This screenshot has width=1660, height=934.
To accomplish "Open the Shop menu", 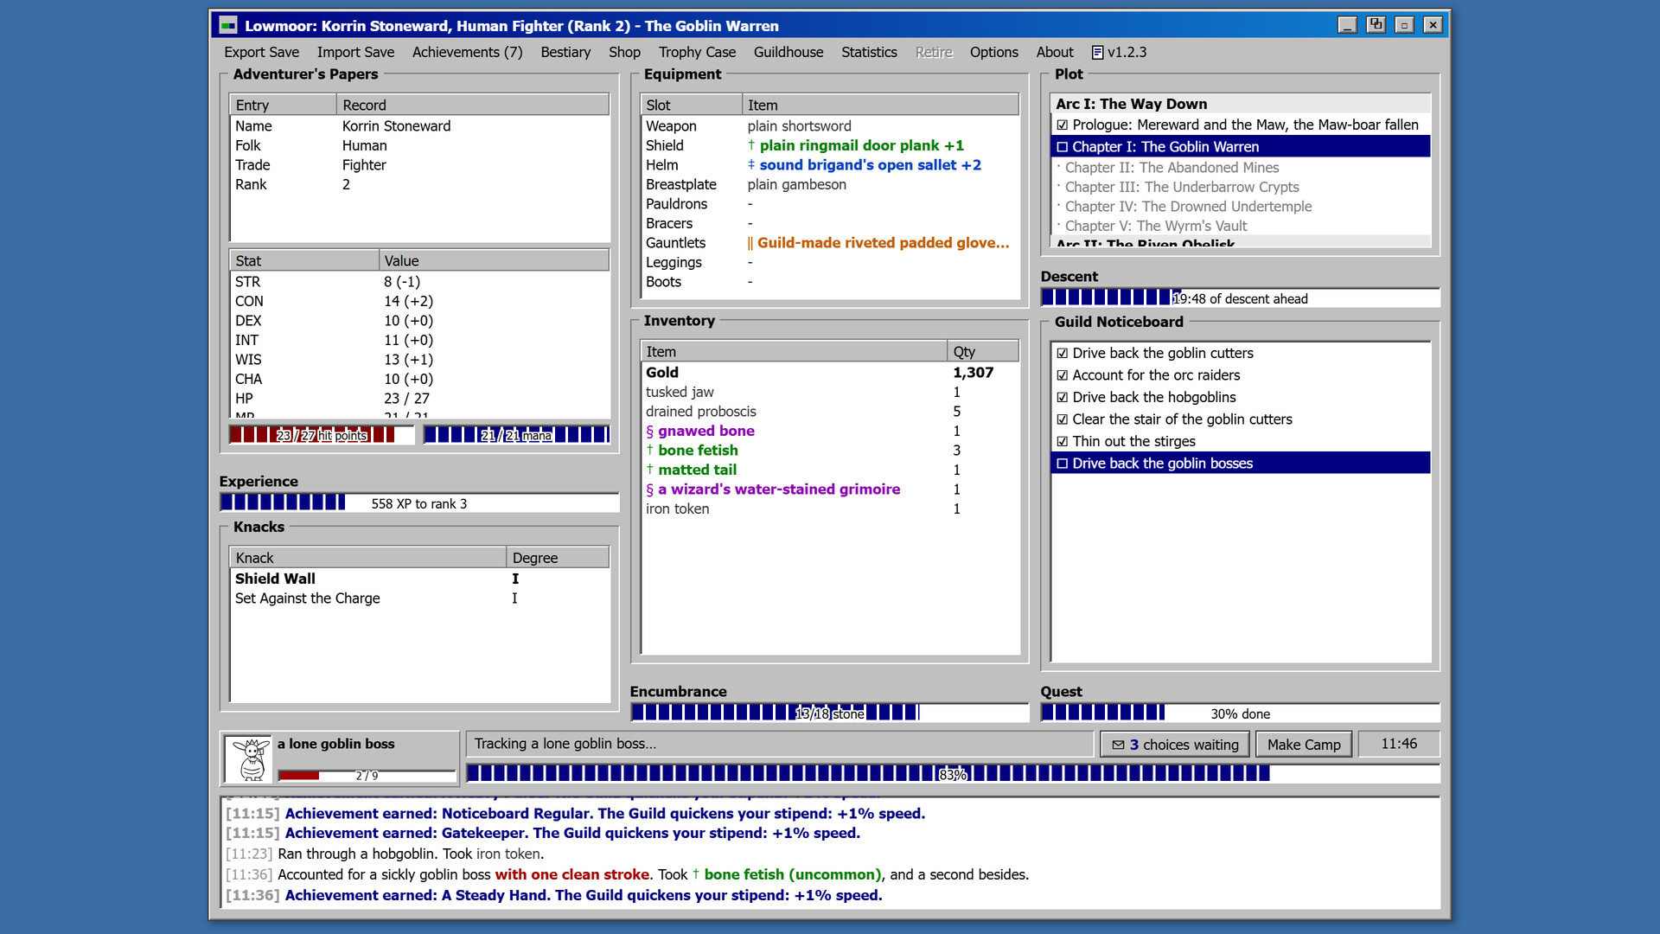I will (x=624, y=52).
